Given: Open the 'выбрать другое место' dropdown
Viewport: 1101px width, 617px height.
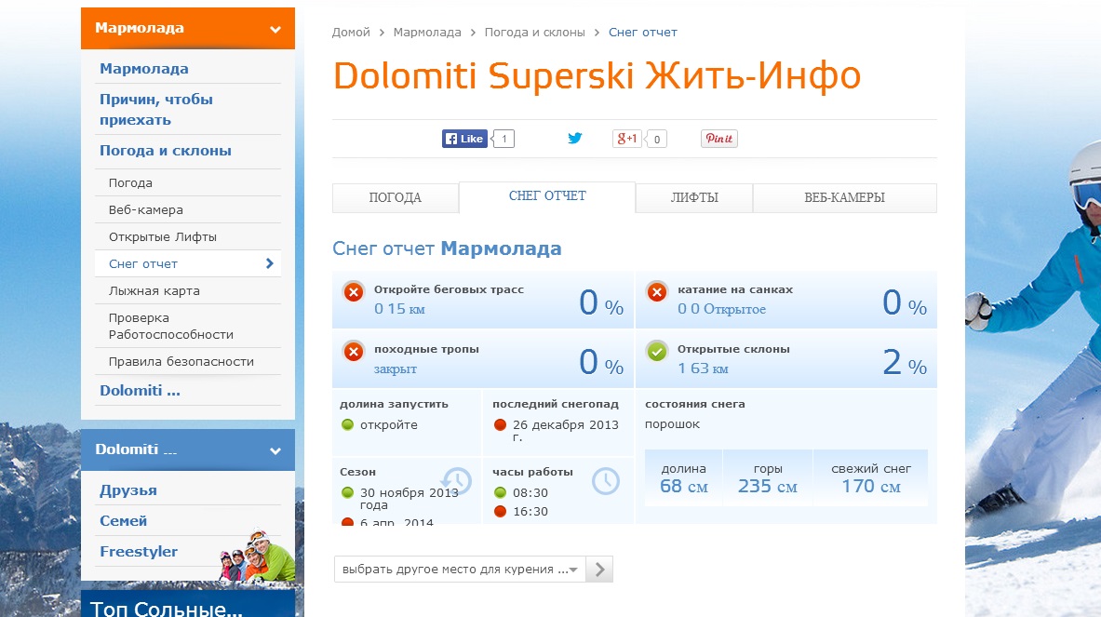Looking at the screenshot, I should coord(460,570).
